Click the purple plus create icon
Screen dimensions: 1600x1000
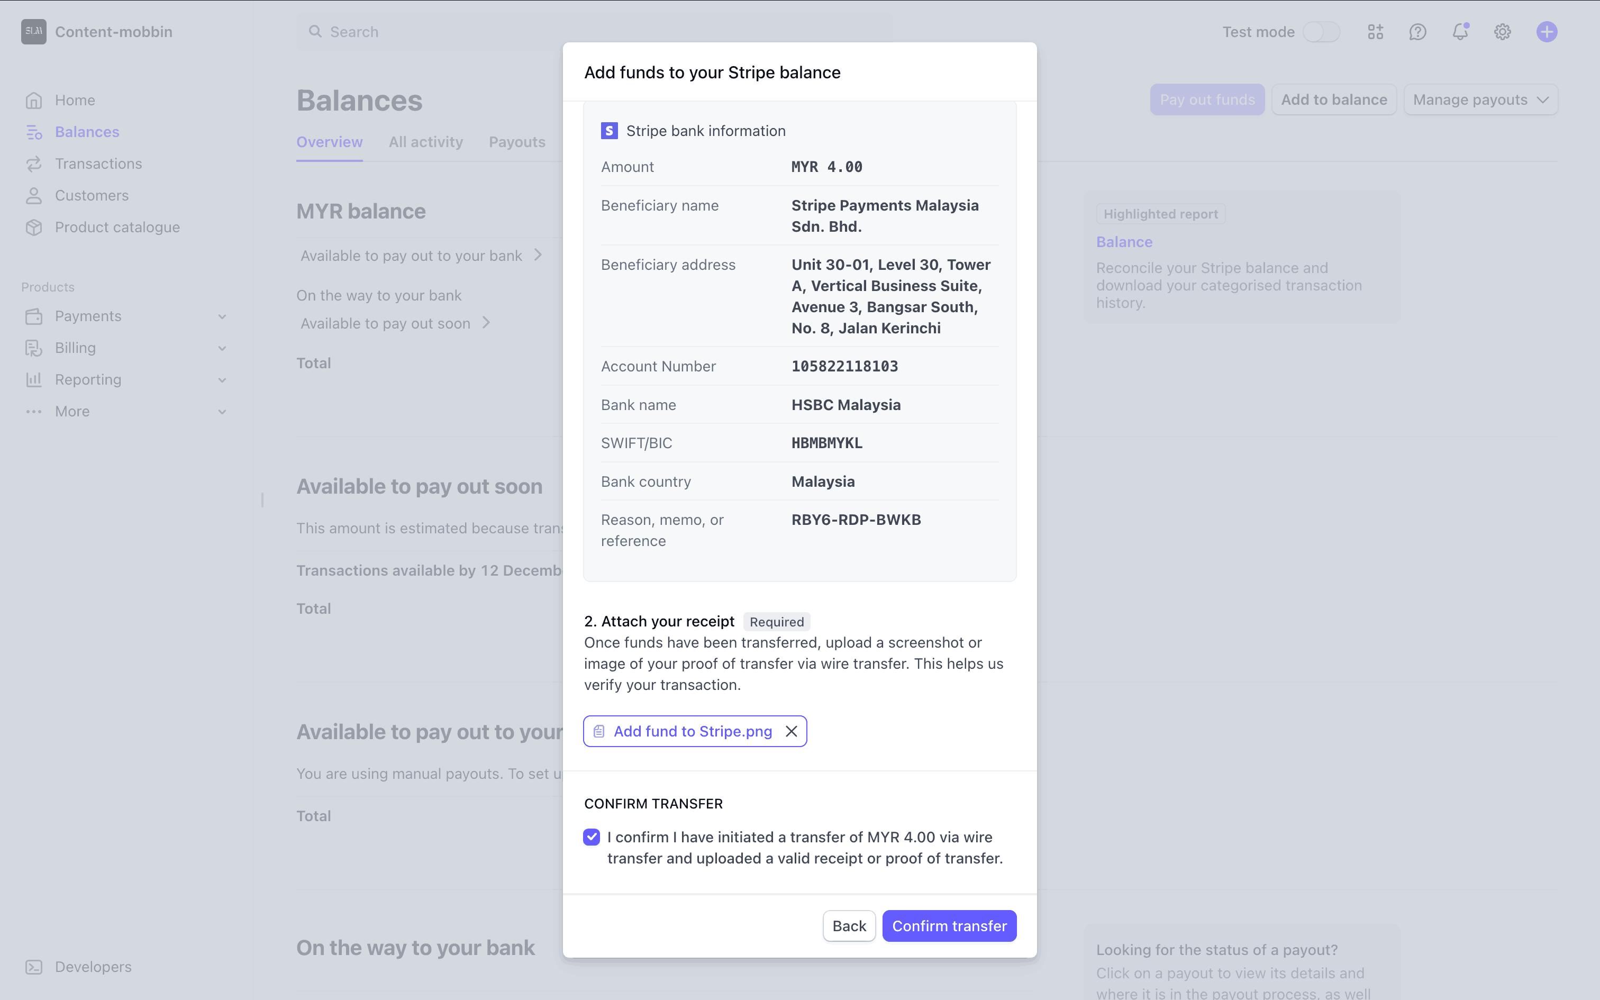(x=1547, y=32)
